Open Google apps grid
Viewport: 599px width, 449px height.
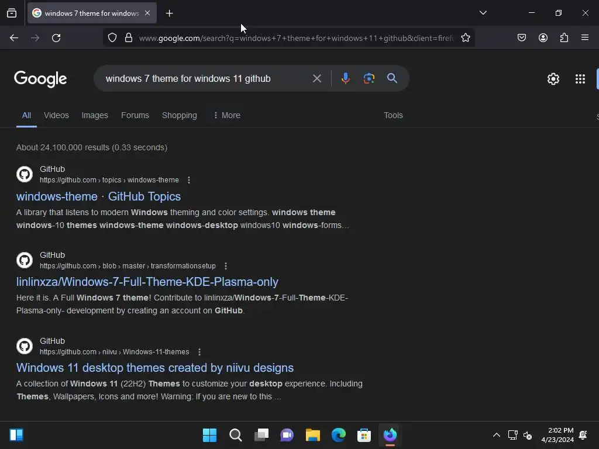(580, 79)
